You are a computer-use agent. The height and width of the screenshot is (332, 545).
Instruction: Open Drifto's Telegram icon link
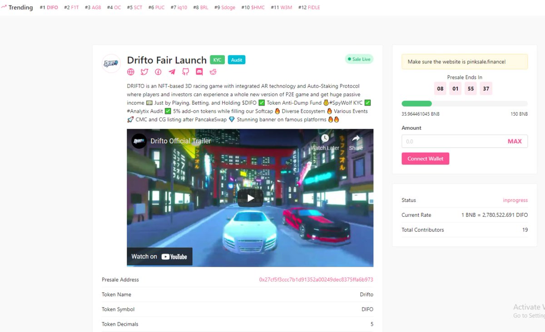[x=172, y=72]
